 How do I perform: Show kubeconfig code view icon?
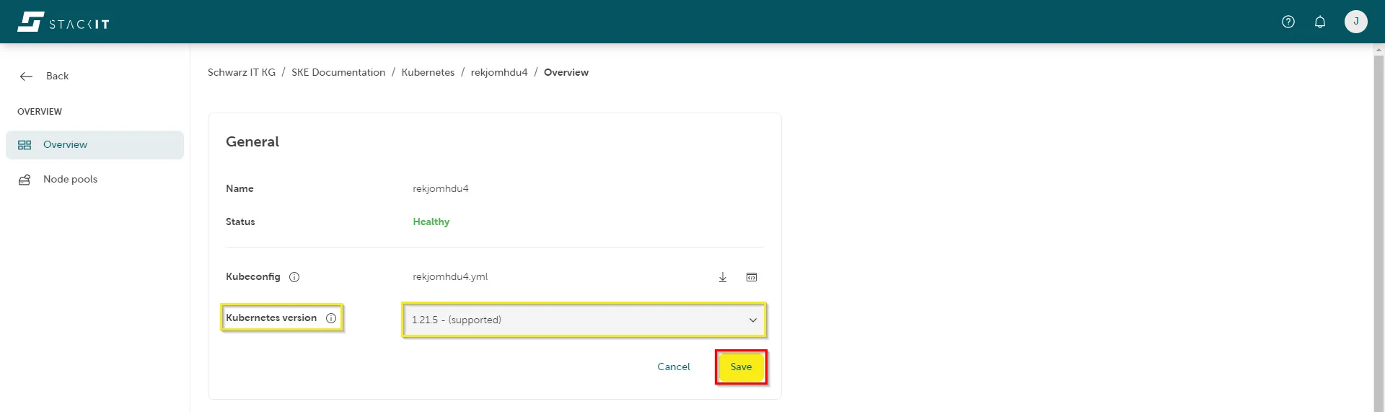751,277
